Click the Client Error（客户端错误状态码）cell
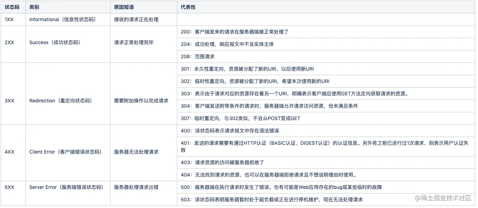This screenshot has width=478, height=208. [68, 153]
